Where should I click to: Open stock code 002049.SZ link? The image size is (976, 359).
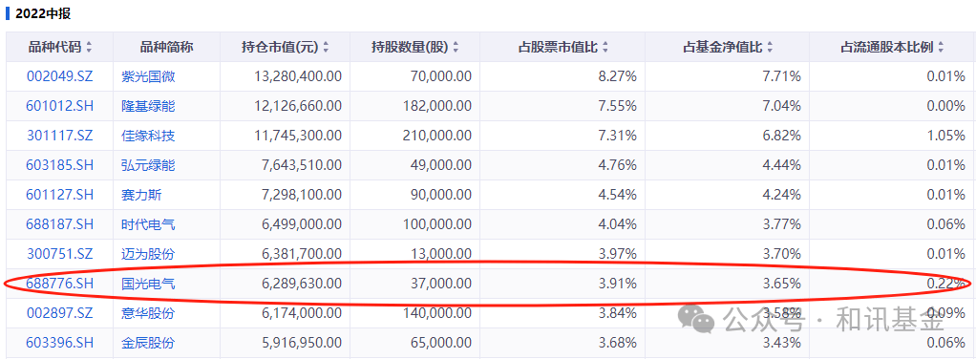[60, 76]
